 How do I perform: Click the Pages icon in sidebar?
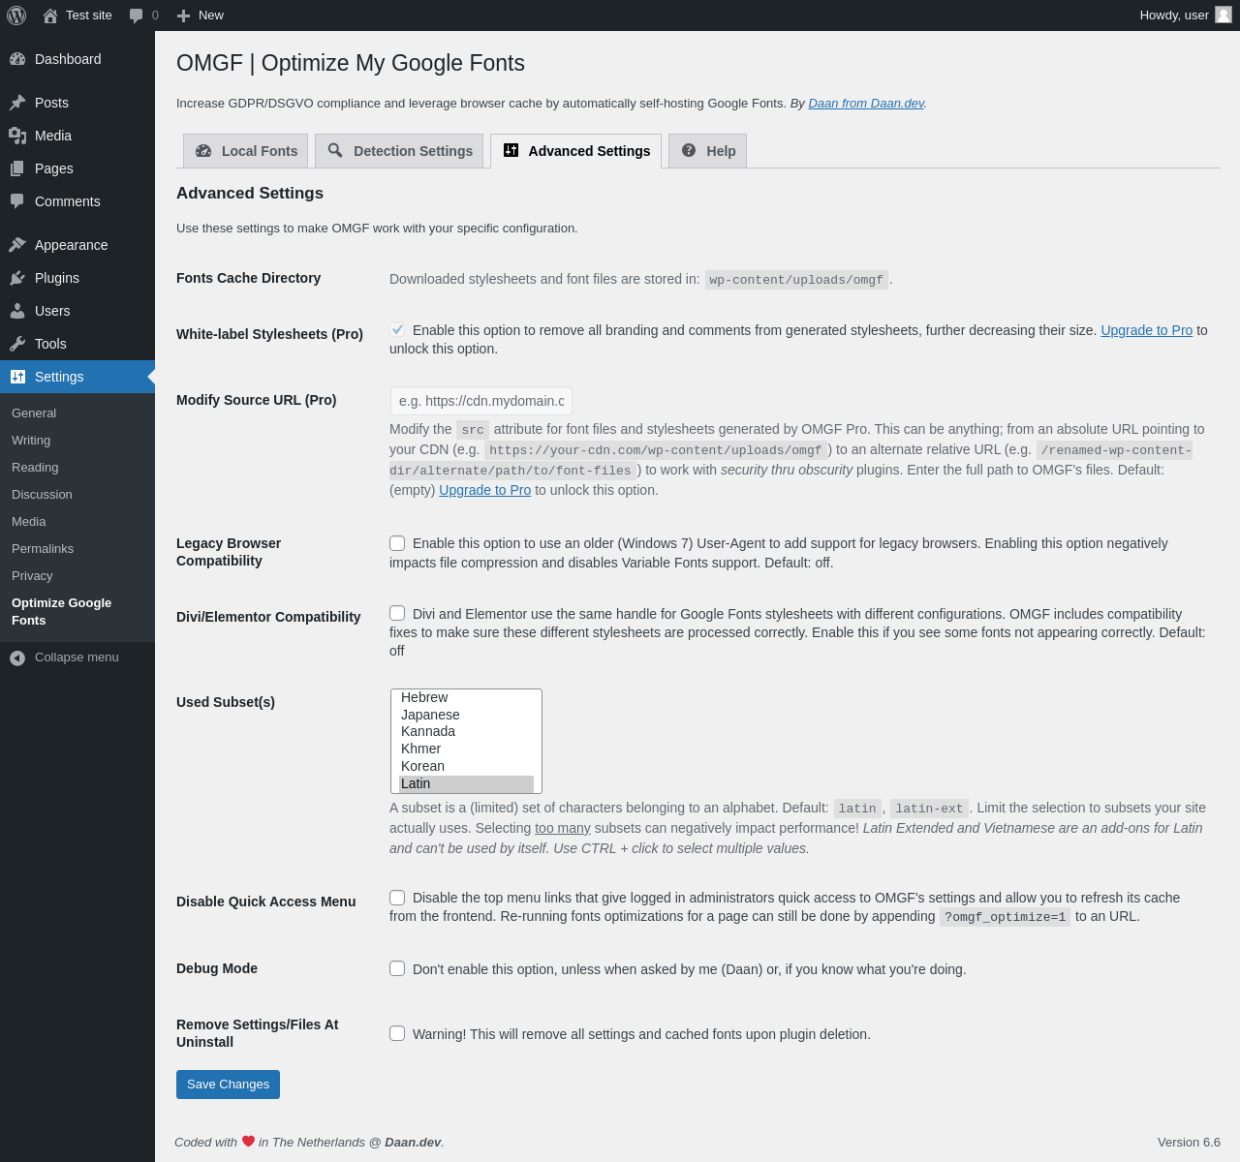click(x=17, y=168)
